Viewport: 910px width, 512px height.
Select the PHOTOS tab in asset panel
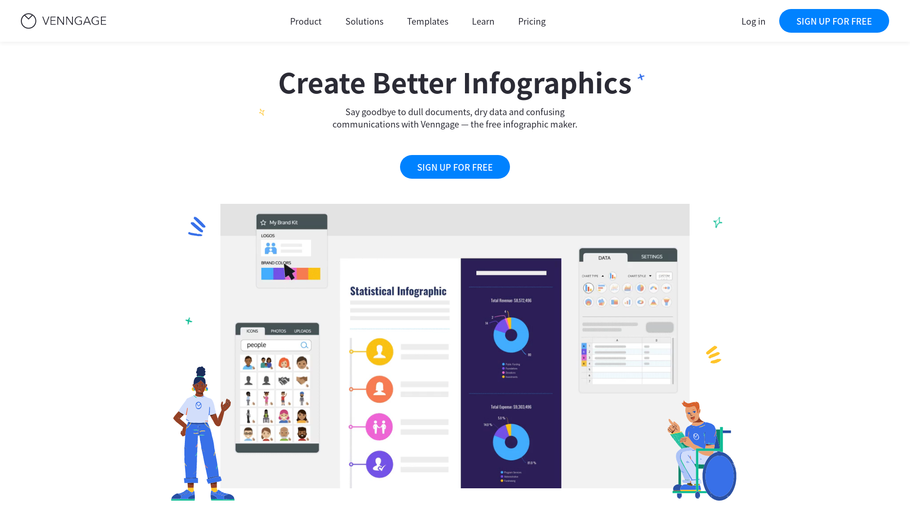(277, 331)
